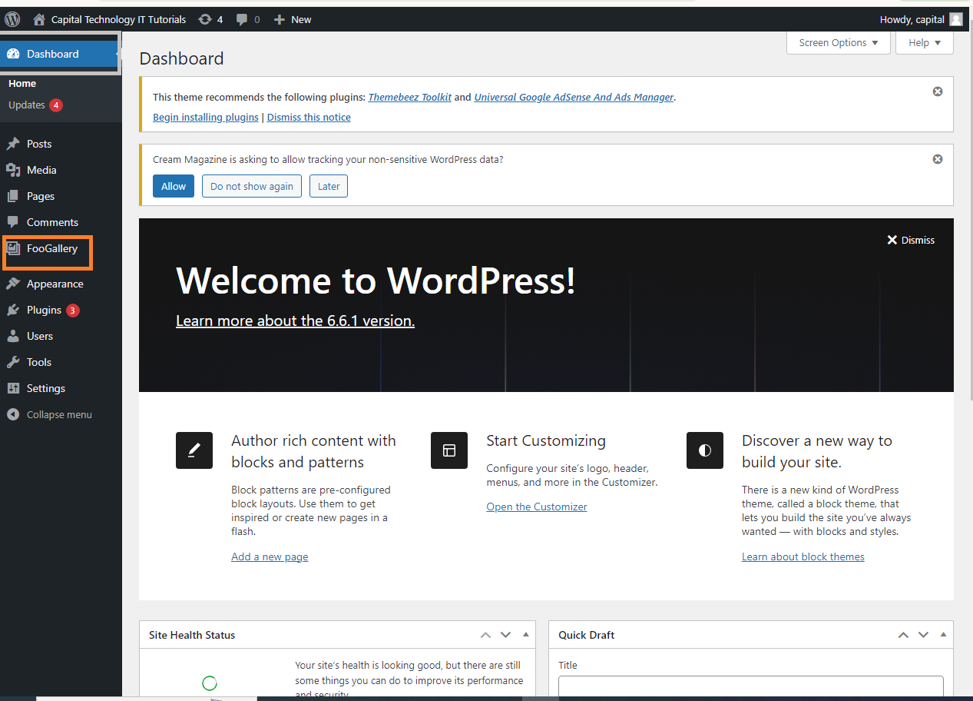Open the Media library menu

click(41, 170)
